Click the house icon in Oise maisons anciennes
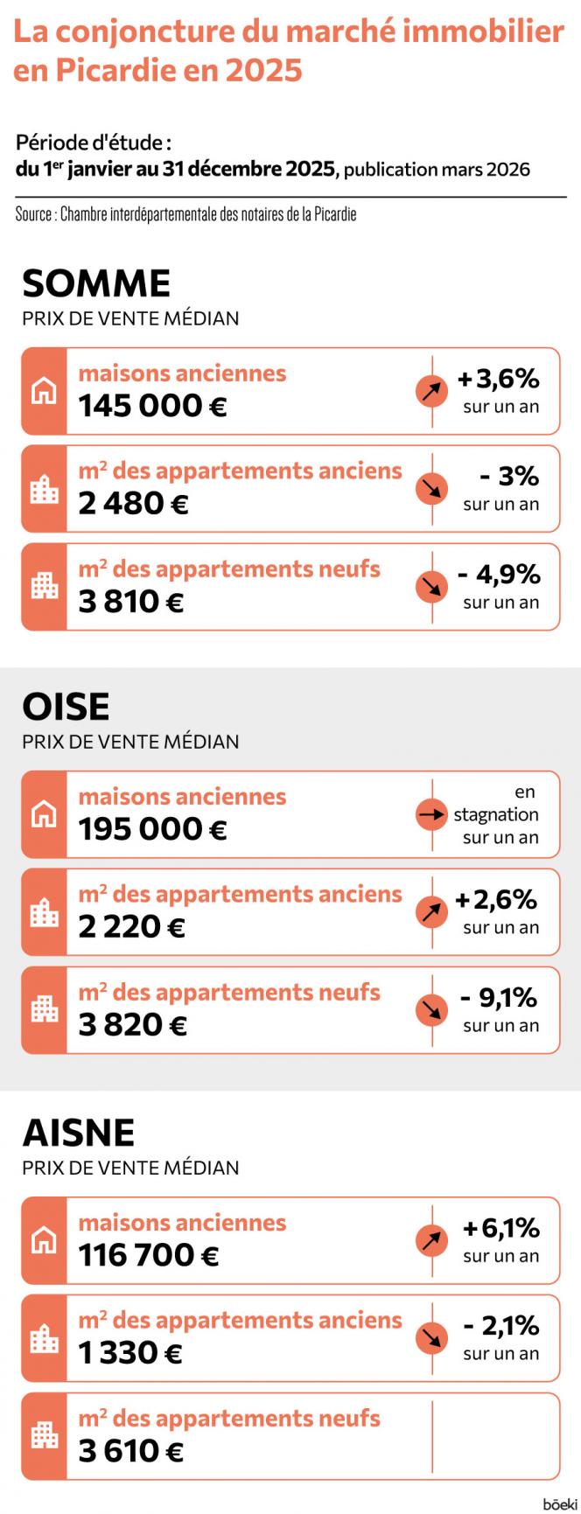 (44, 814)
